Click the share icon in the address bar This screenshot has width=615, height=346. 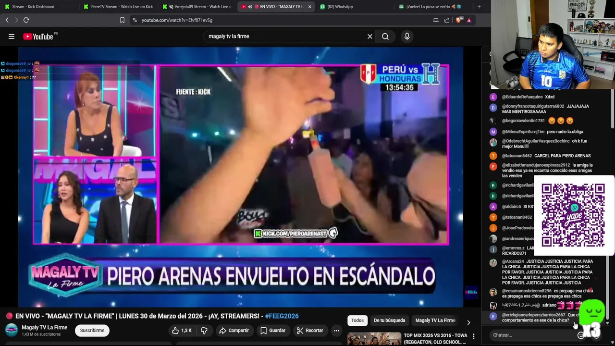coord(447,20)
